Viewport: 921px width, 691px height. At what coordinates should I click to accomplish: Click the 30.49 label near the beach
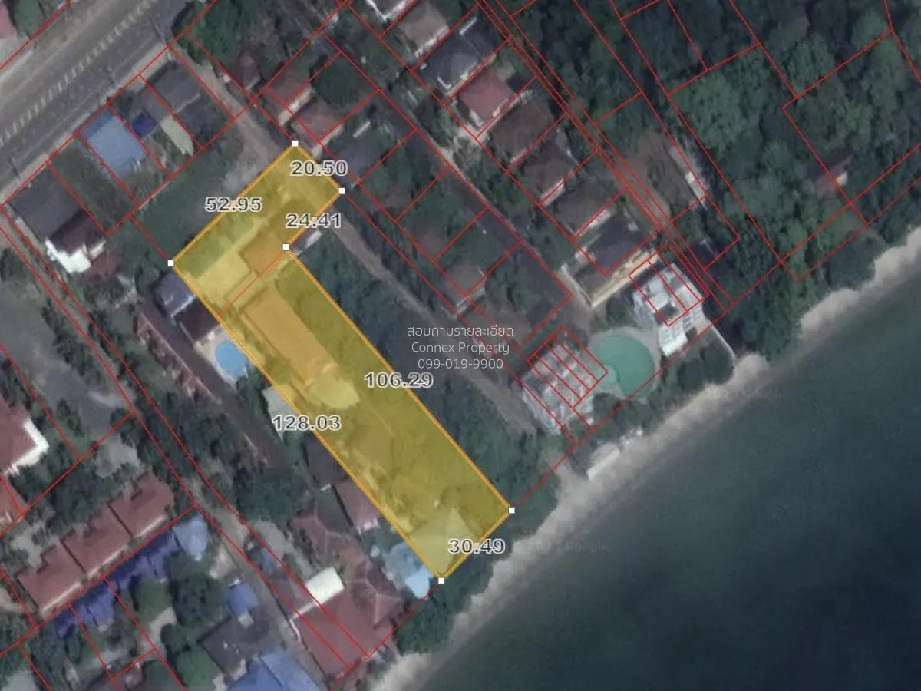475,547
